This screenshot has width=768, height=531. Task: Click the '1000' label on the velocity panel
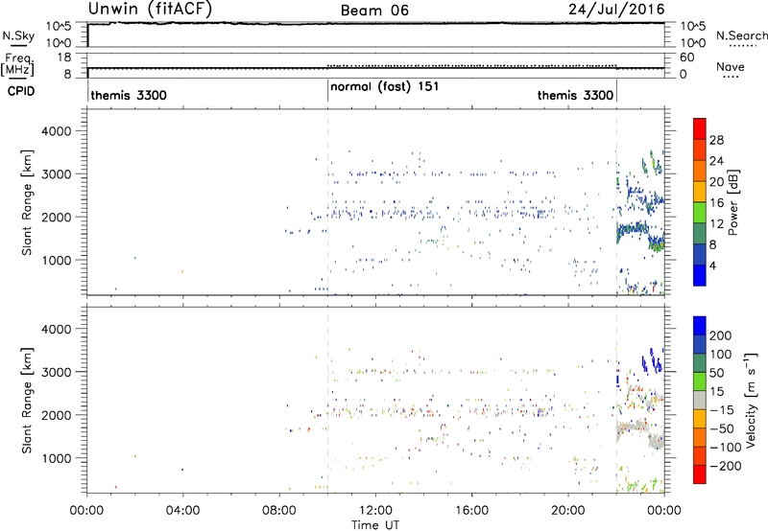pyautogui.click(x=56, y=458)
